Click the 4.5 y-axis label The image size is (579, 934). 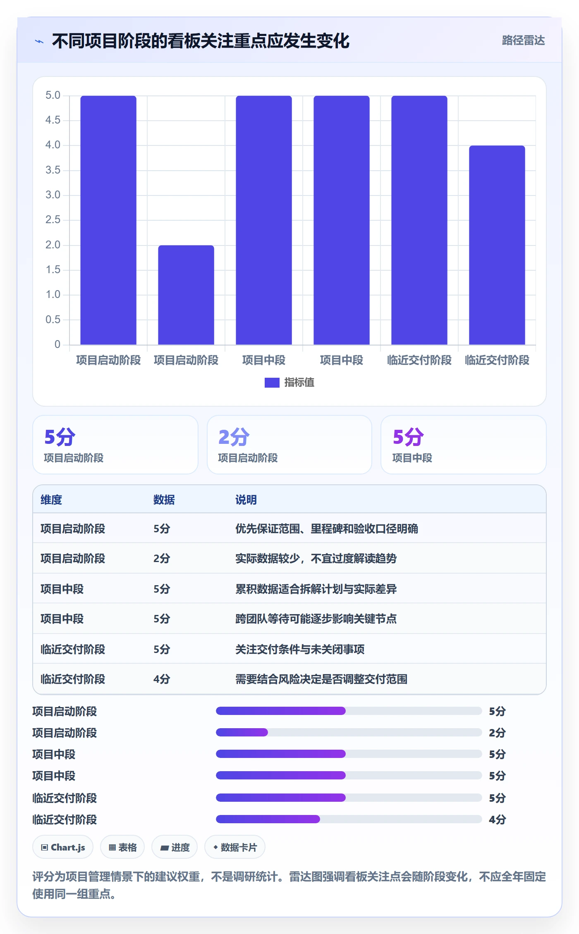pos(53,120)
